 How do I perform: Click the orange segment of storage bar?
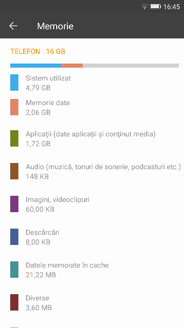72,66
